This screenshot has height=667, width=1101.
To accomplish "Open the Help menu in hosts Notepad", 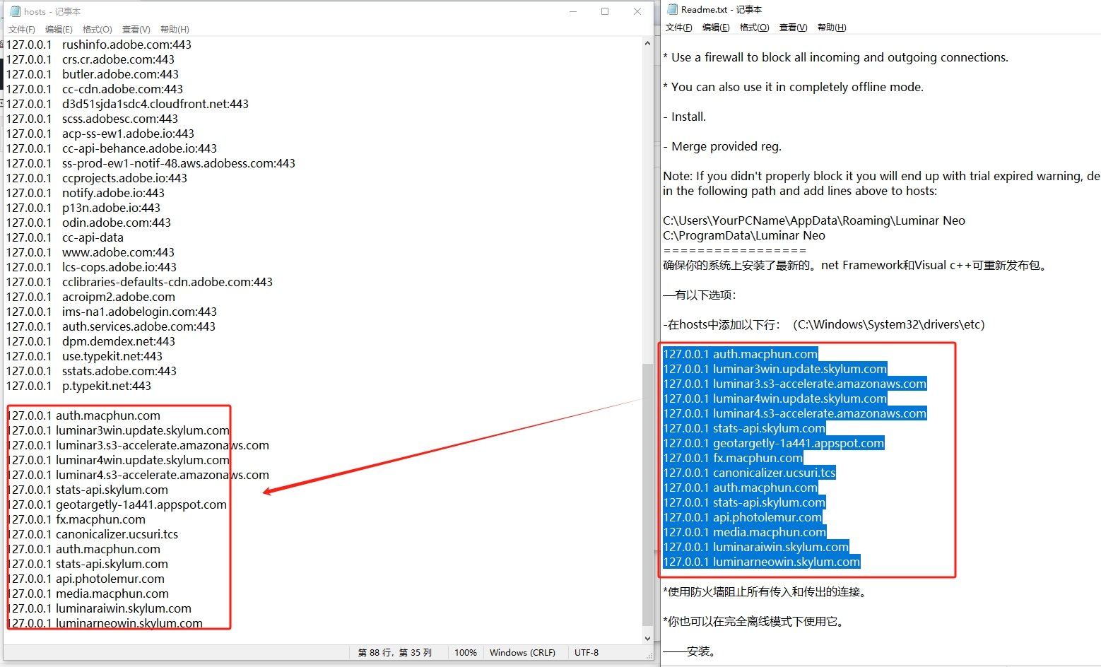I will 175,29.
